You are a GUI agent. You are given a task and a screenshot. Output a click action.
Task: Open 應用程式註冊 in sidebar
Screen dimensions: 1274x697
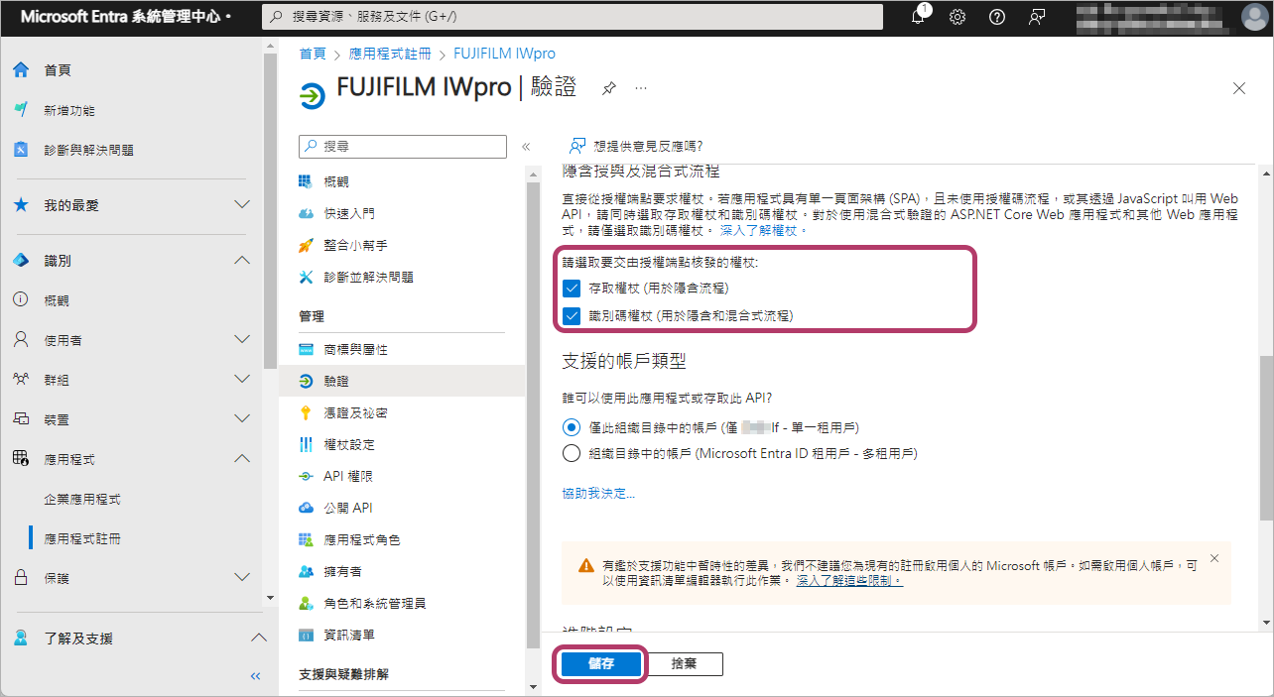(82, 538)
